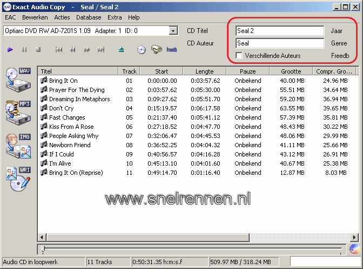Image resolution: width=363 pixels, height=269 pixels.
Task: Click the CD disc icon in toolbar
Action: pos(141,50)
